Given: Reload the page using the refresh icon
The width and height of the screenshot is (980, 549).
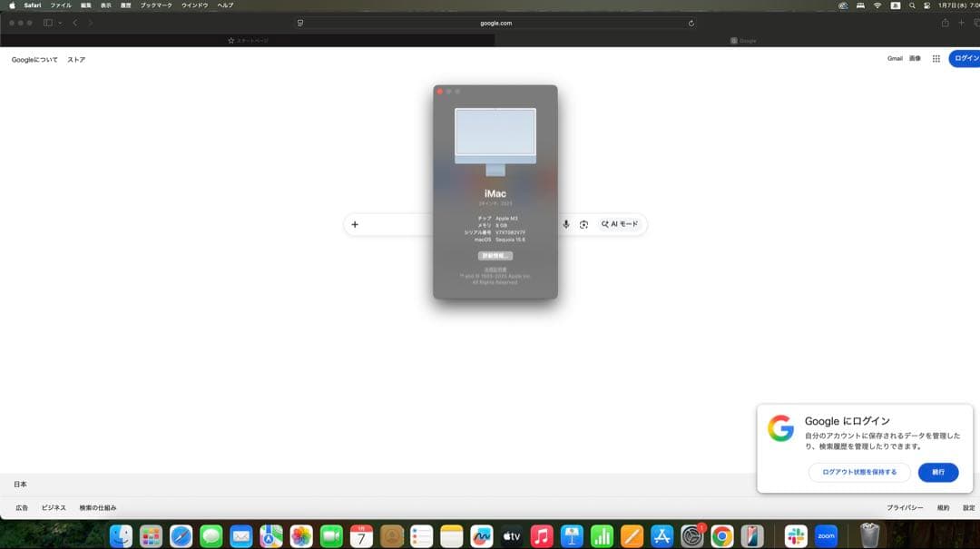Looking at the screenshot, I should tap(691, 23).
